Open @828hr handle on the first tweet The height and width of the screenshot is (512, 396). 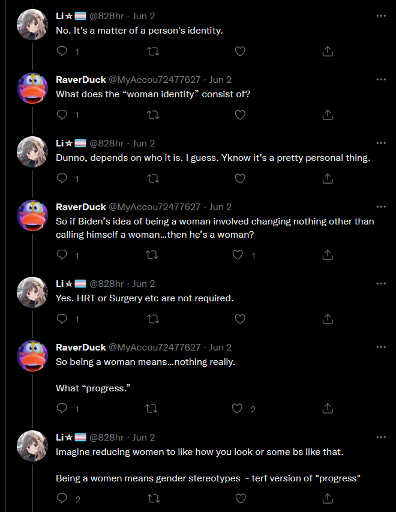(107, 16)
